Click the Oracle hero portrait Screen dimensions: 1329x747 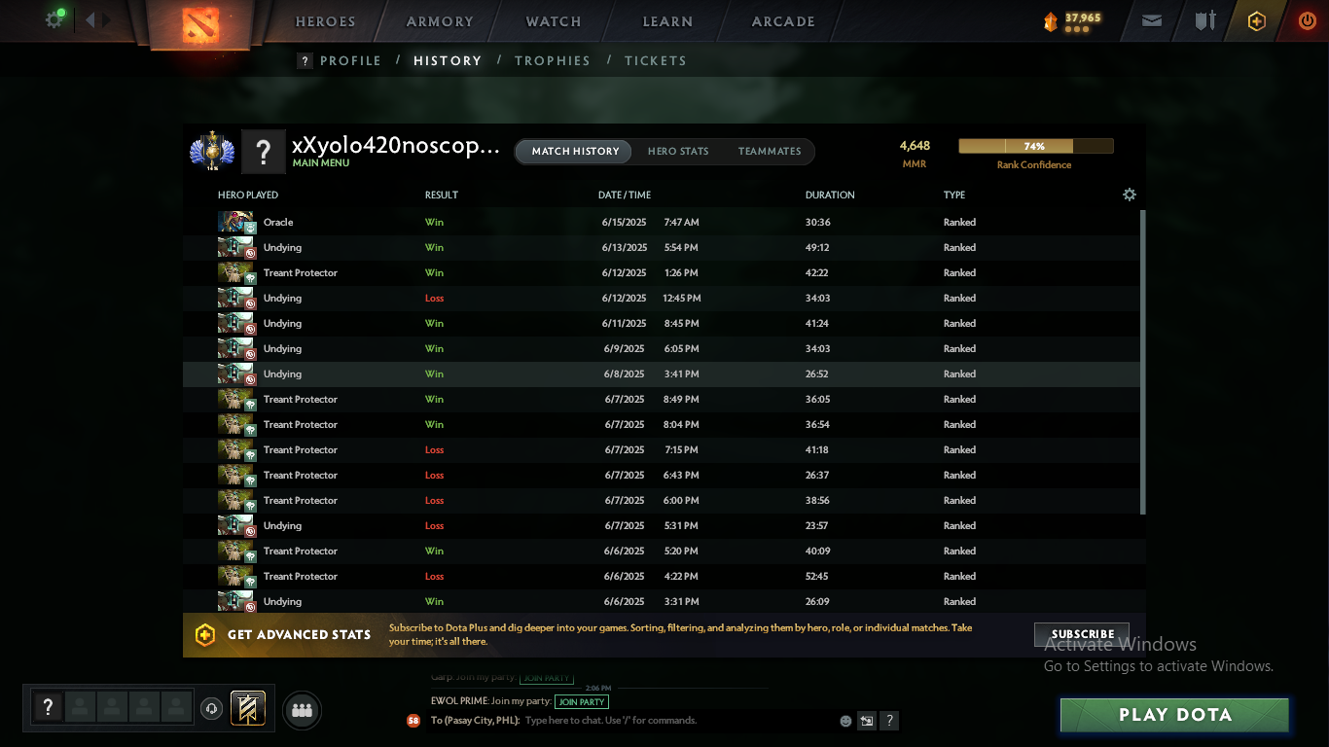235,222
